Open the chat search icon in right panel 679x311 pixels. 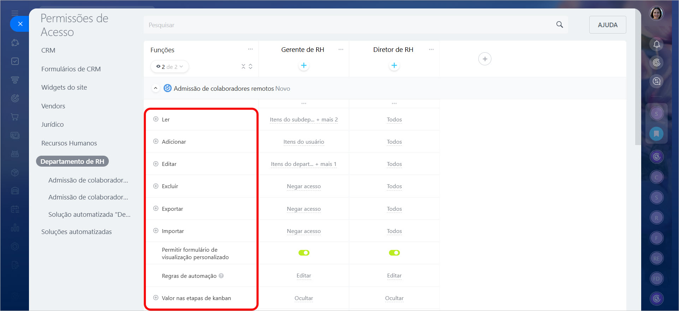tap(656, 81)
